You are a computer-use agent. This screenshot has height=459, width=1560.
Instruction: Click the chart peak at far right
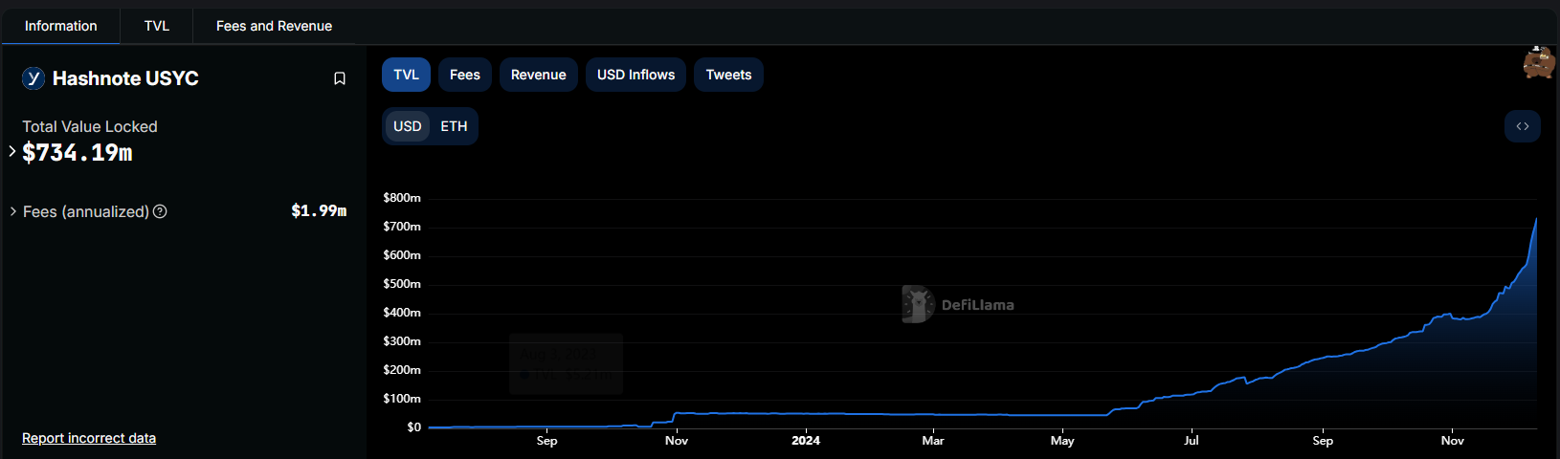1536,220
